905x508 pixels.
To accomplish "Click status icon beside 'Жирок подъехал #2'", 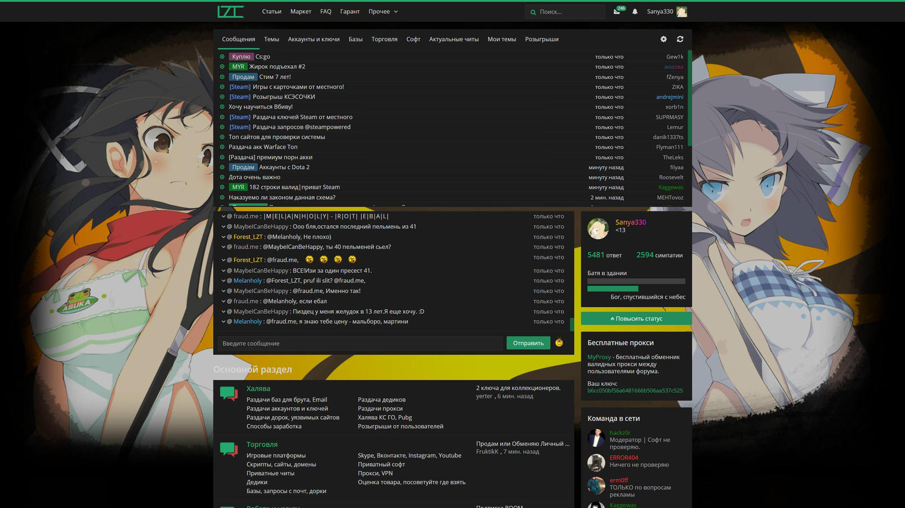I will tap(222, 67).
